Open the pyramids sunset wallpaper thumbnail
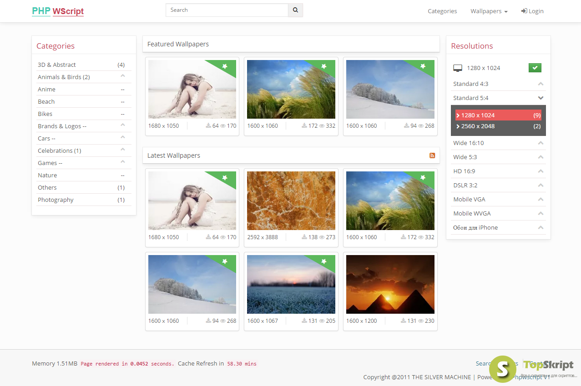 390,284
